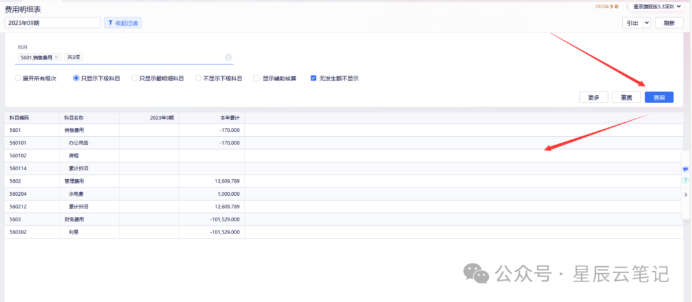Open the chat bubble icon on the side panel
Screen dimensions: 692x302
[x=686, y=170]
